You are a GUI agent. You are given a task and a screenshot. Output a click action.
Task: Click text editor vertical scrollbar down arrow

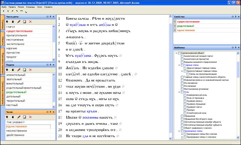pos(170,139)
